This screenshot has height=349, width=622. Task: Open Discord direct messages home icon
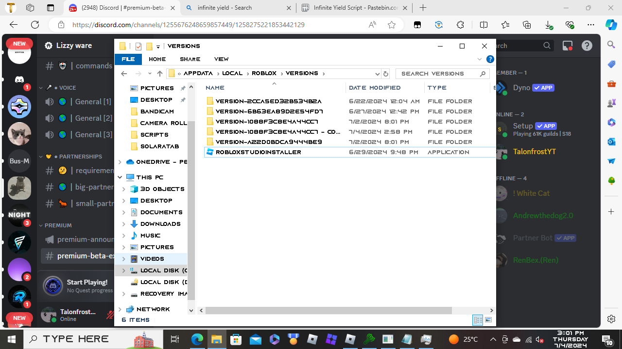(x=19, y=79)
